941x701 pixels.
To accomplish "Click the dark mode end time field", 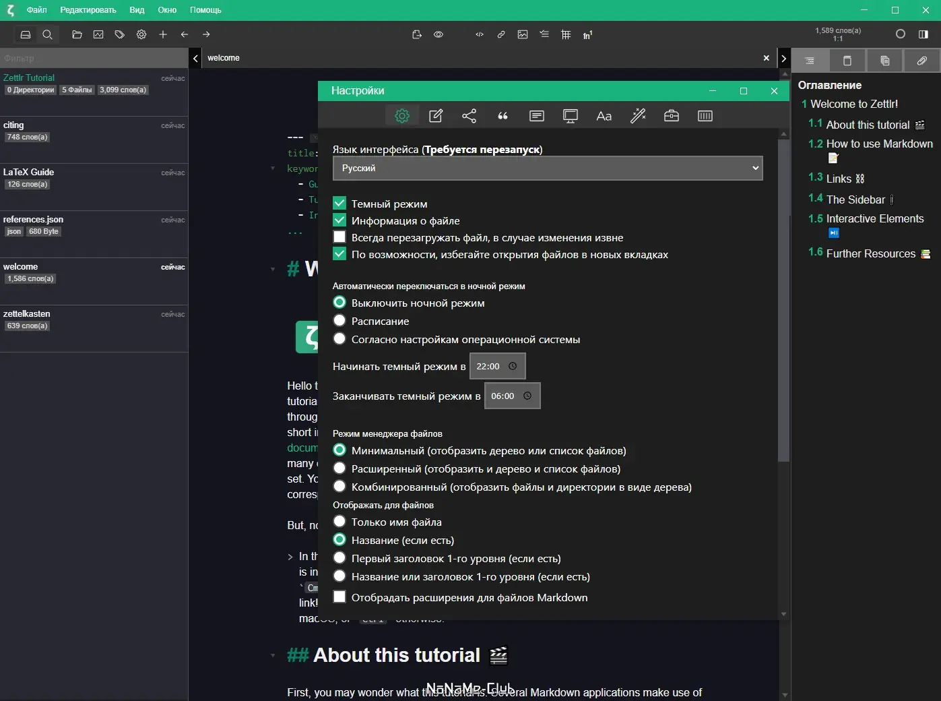I will pyautogui.click(x=512, y=396).
